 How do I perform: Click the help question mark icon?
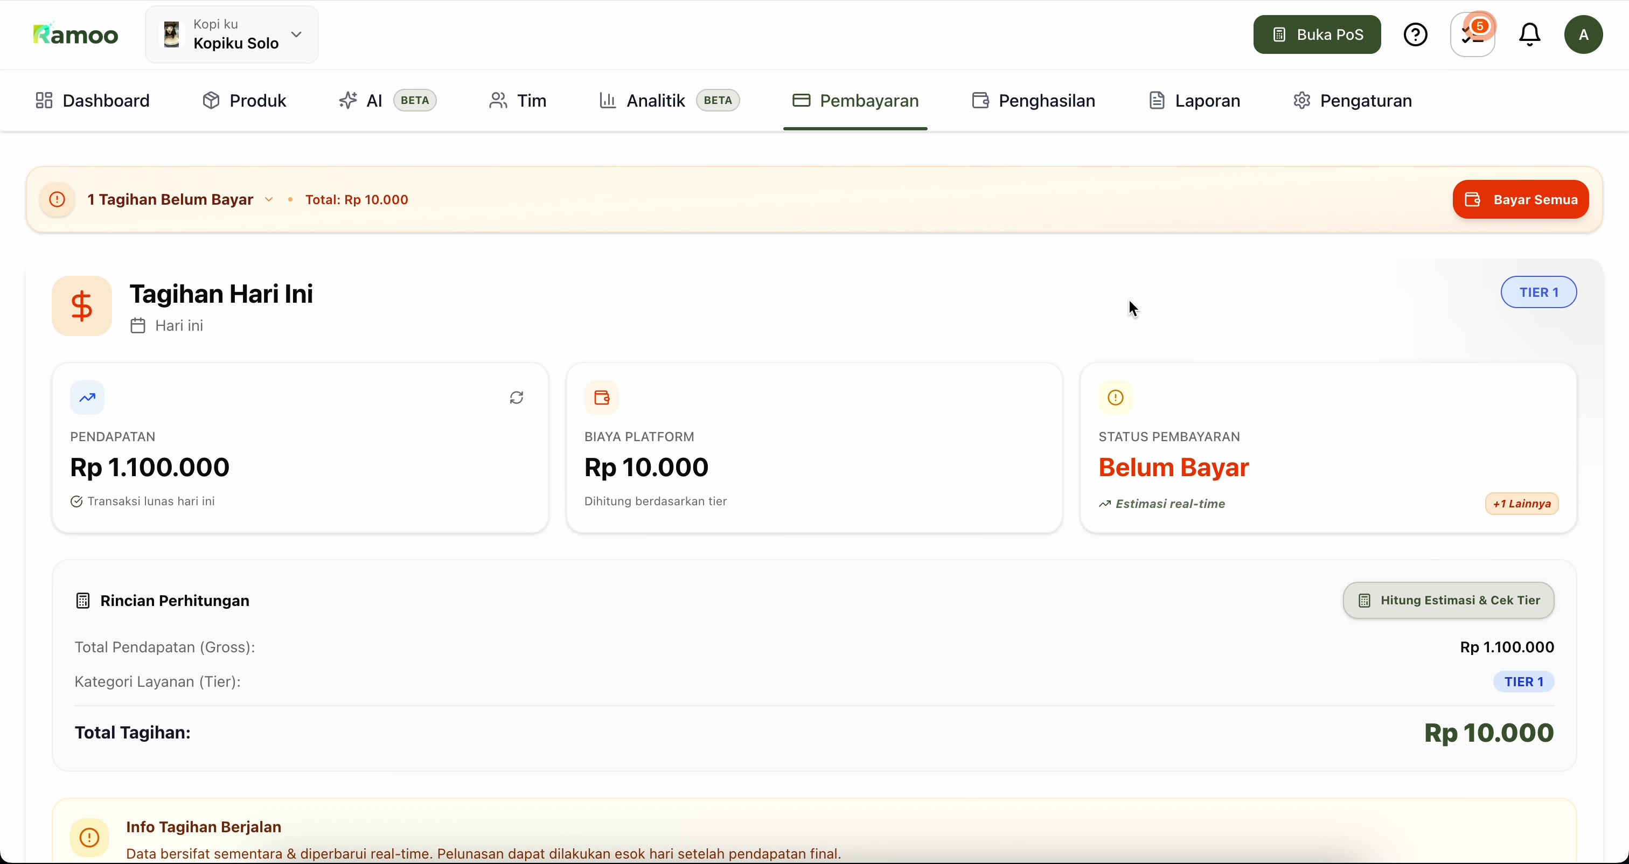[1415, 35]
